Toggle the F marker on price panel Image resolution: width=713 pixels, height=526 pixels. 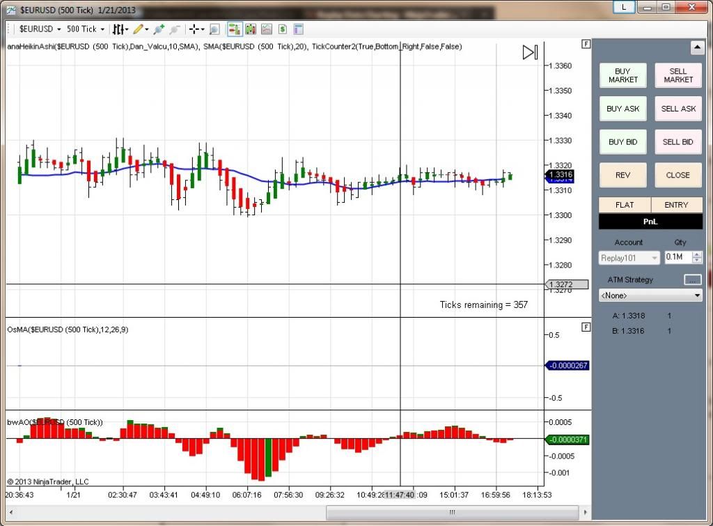point(586,43)
